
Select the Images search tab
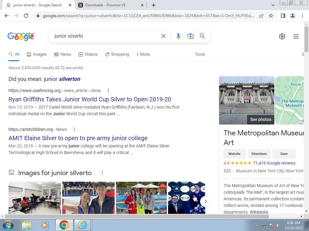37,54
